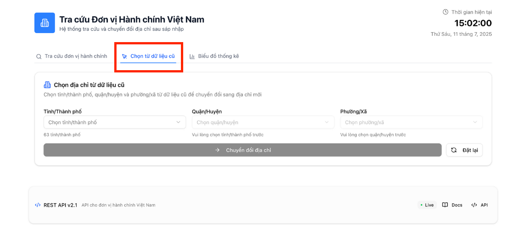This screenshot has width=526, height=249.
Task: Click the refresh icon in Đặt lại
Action: [454, 150]
